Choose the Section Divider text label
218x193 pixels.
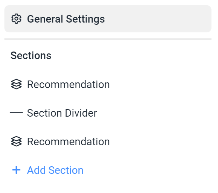[62, 113]
